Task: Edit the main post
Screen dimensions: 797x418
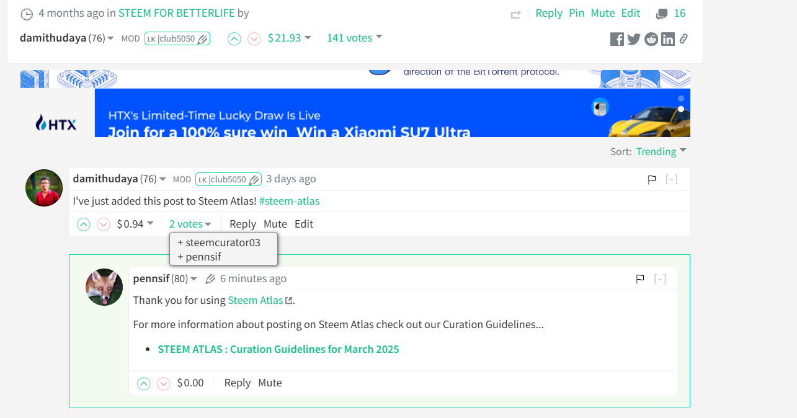Action: click(631, 13)
